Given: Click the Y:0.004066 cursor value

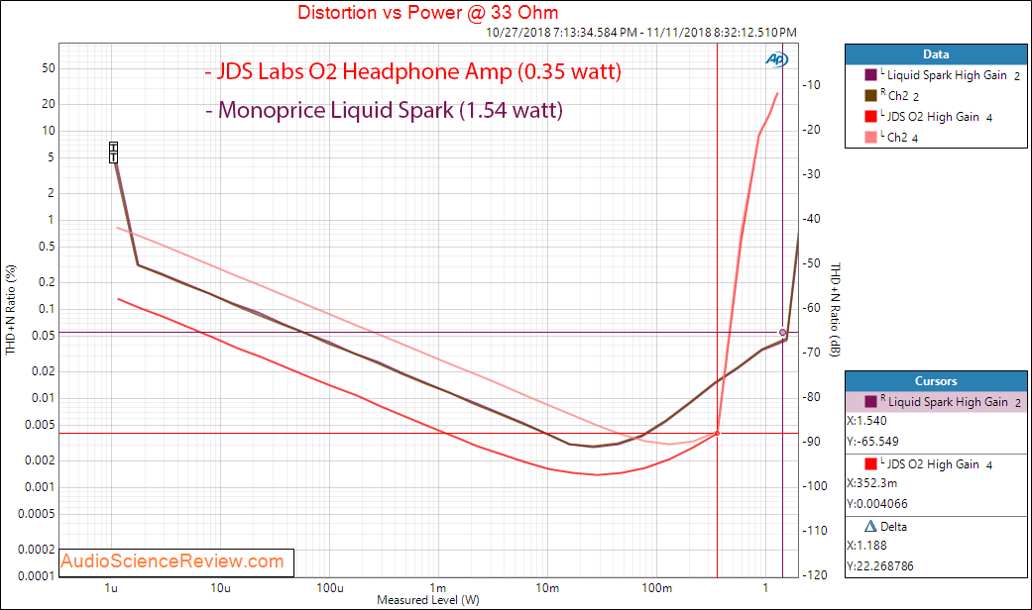Looking at the screenshot, I should click(877, 503).
